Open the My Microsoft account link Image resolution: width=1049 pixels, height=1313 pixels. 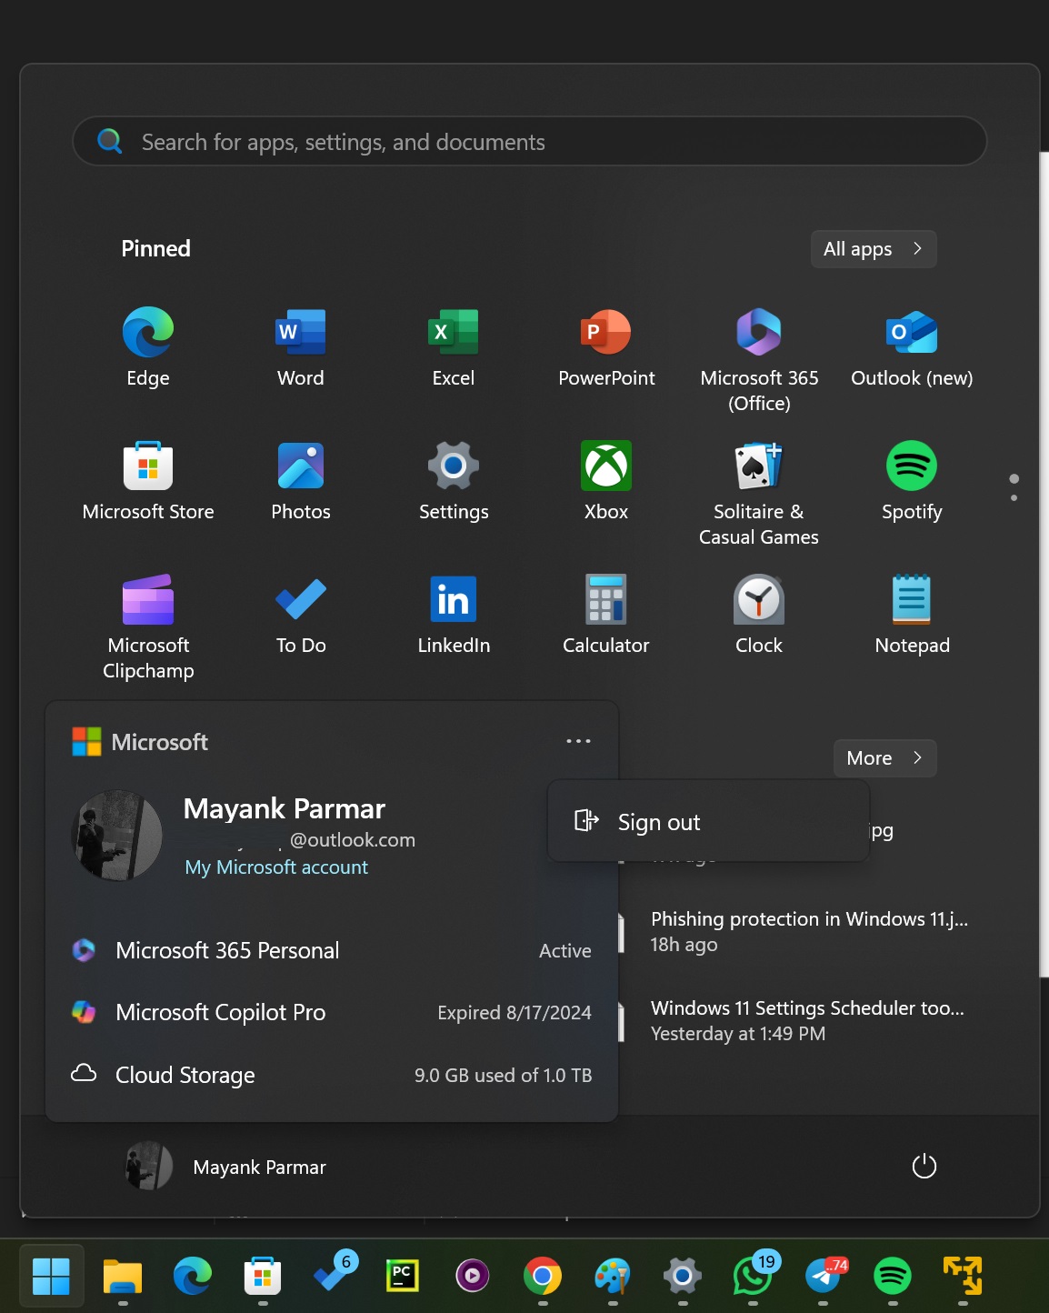(276, 867)
